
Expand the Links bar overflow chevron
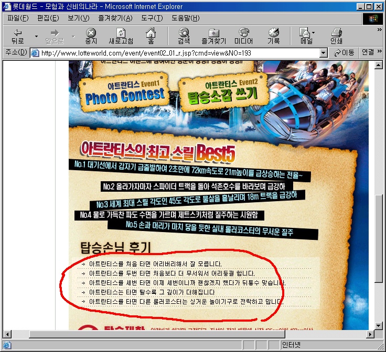click(379, 51)
